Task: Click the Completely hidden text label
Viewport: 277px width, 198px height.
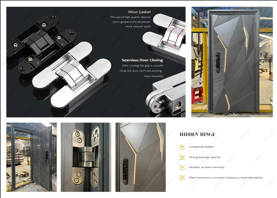Action: coord(201,147)
